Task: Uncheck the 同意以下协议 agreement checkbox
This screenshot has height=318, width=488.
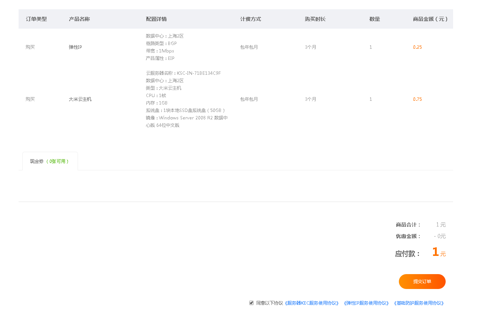Action: [x=251, y=303]
